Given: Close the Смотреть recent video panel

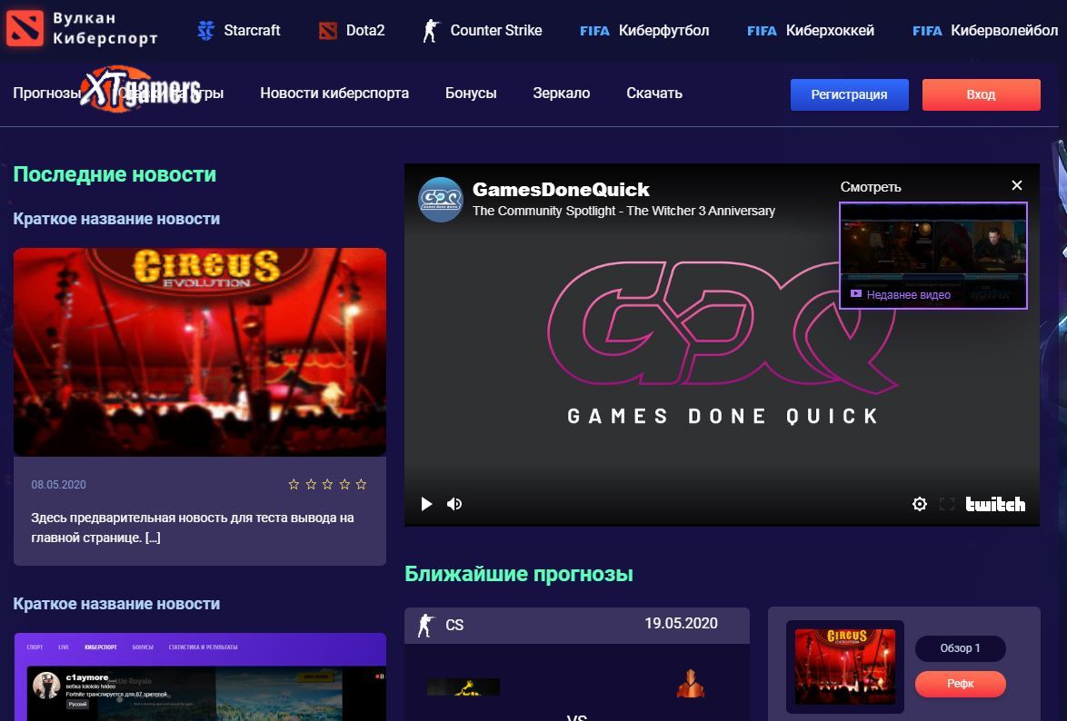Looking at the screenshot, I should [x=1017, y=185].
